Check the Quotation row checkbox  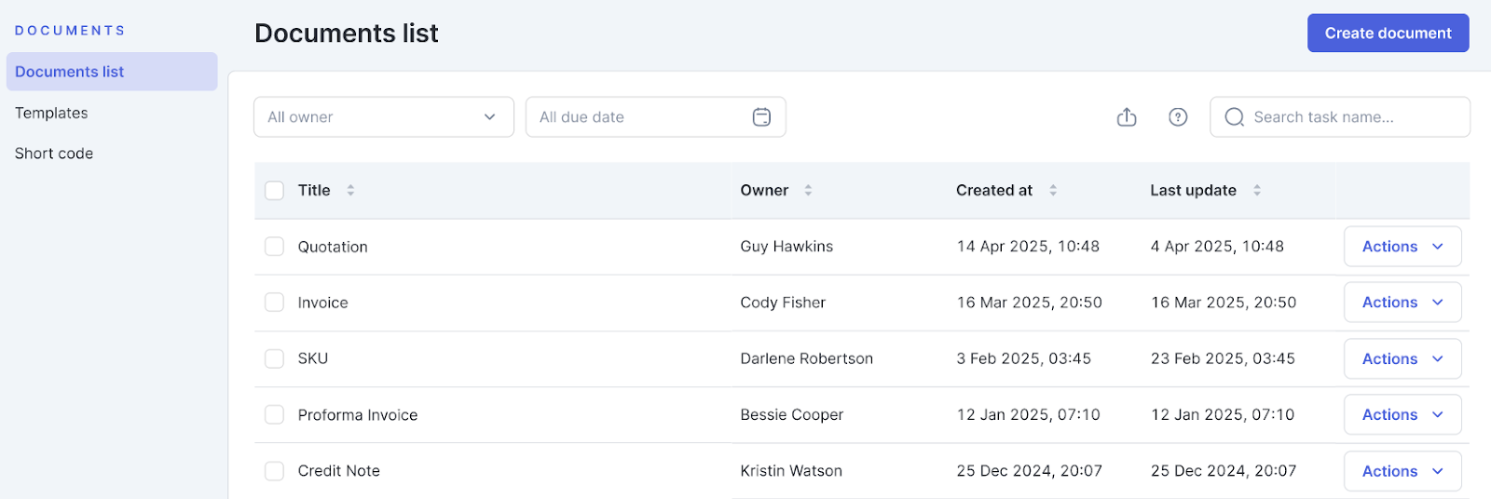coord(274,247)
